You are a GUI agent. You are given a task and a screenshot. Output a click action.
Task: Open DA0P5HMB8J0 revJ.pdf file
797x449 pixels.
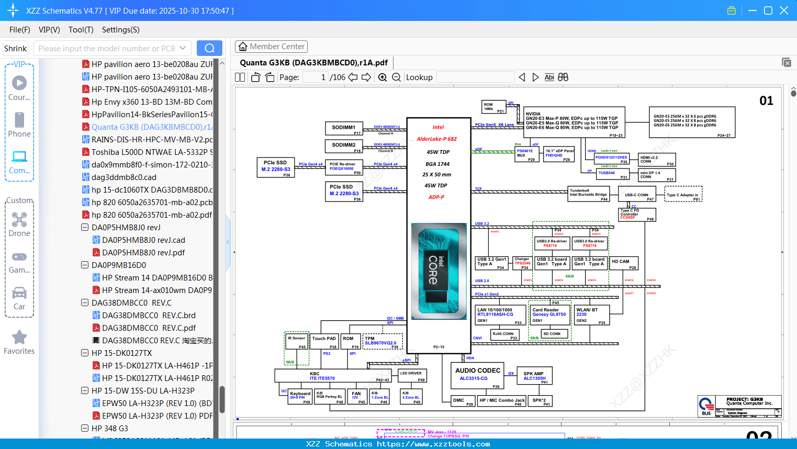[x=139, y=253]
